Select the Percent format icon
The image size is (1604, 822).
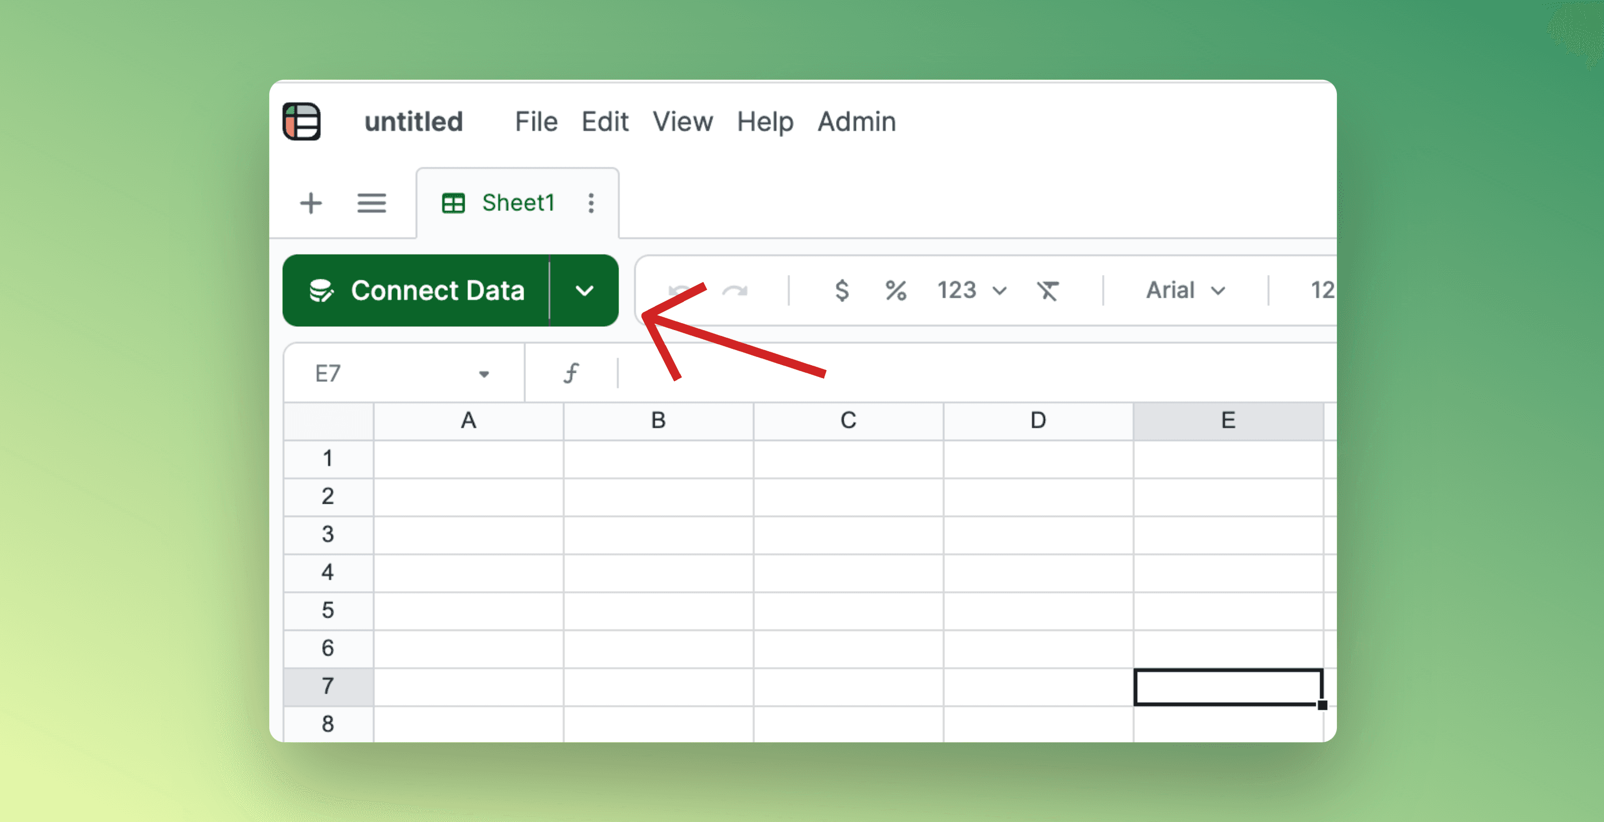click(895, 290)
